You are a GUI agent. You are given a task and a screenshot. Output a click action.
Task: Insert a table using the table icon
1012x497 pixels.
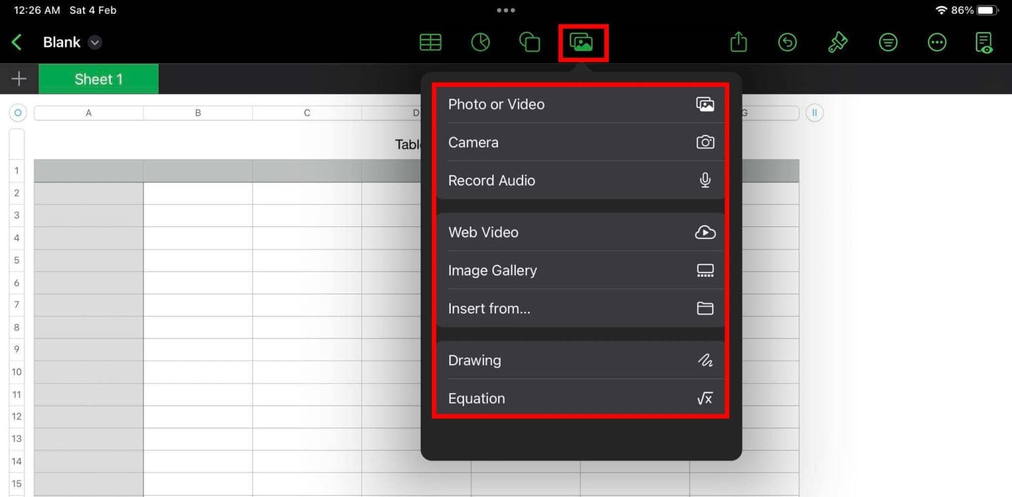(x=430, y=41)
